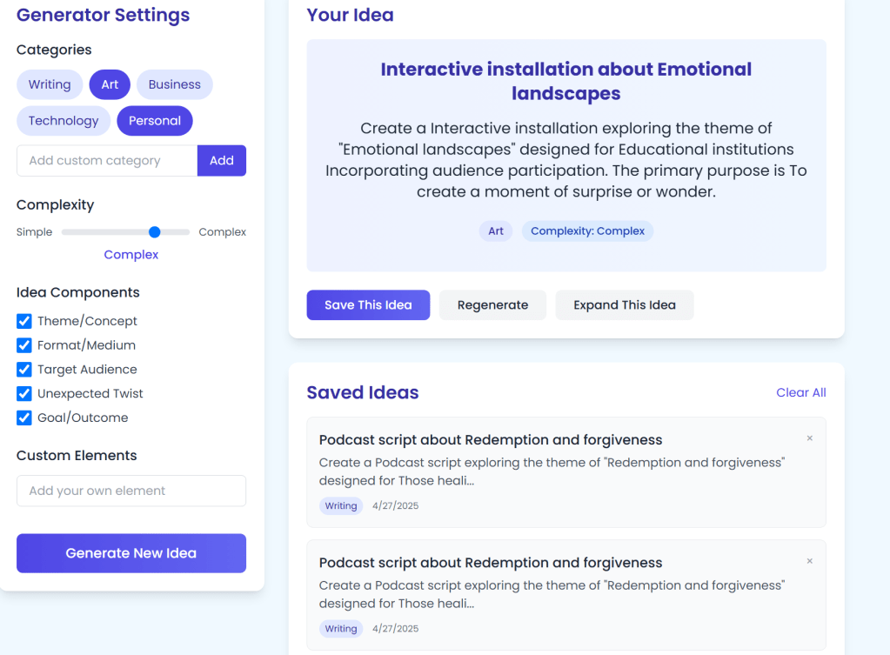Save This Idea to the list
This screenshot has width=890, height=655.
pyautogui.click(x=368, y=305)
